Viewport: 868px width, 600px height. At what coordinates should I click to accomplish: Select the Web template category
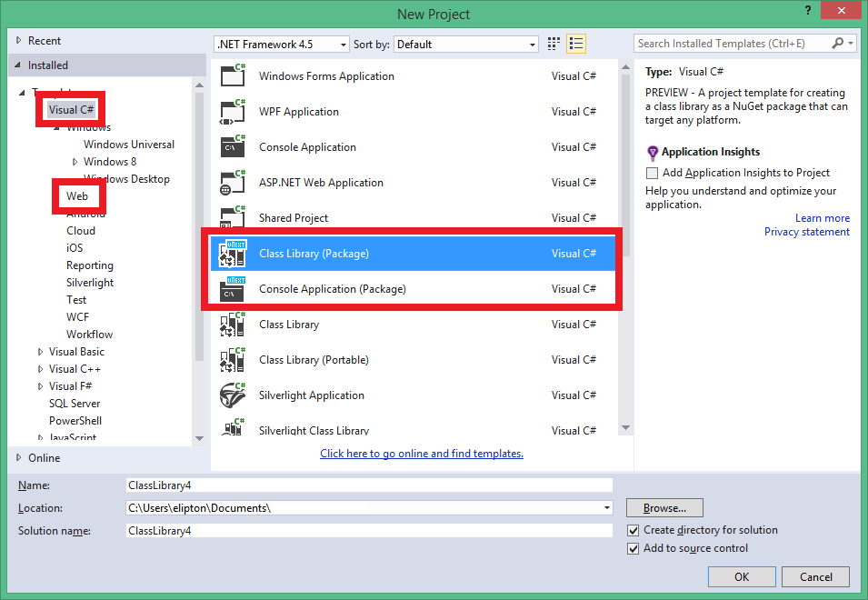tap(77, 196)
